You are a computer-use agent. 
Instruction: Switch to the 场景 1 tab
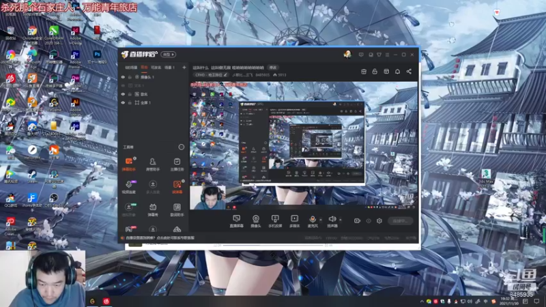pyautogui.click(x=169, y=67)
